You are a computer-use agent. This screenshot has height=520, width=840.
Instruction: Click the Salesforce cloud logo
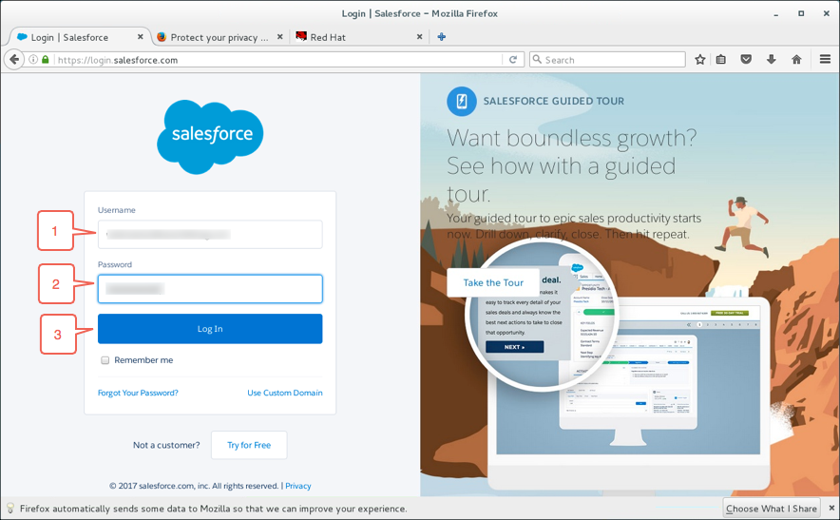[210, 137]
